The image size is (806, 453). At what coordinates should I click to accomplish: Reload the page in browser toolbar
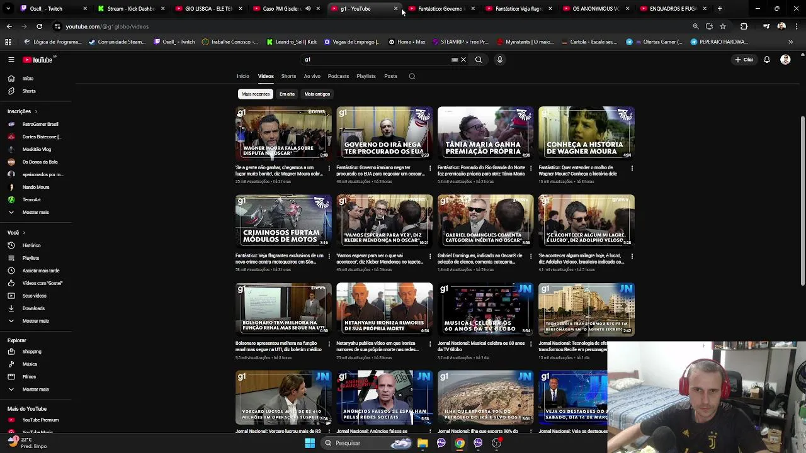click(39, 26)
